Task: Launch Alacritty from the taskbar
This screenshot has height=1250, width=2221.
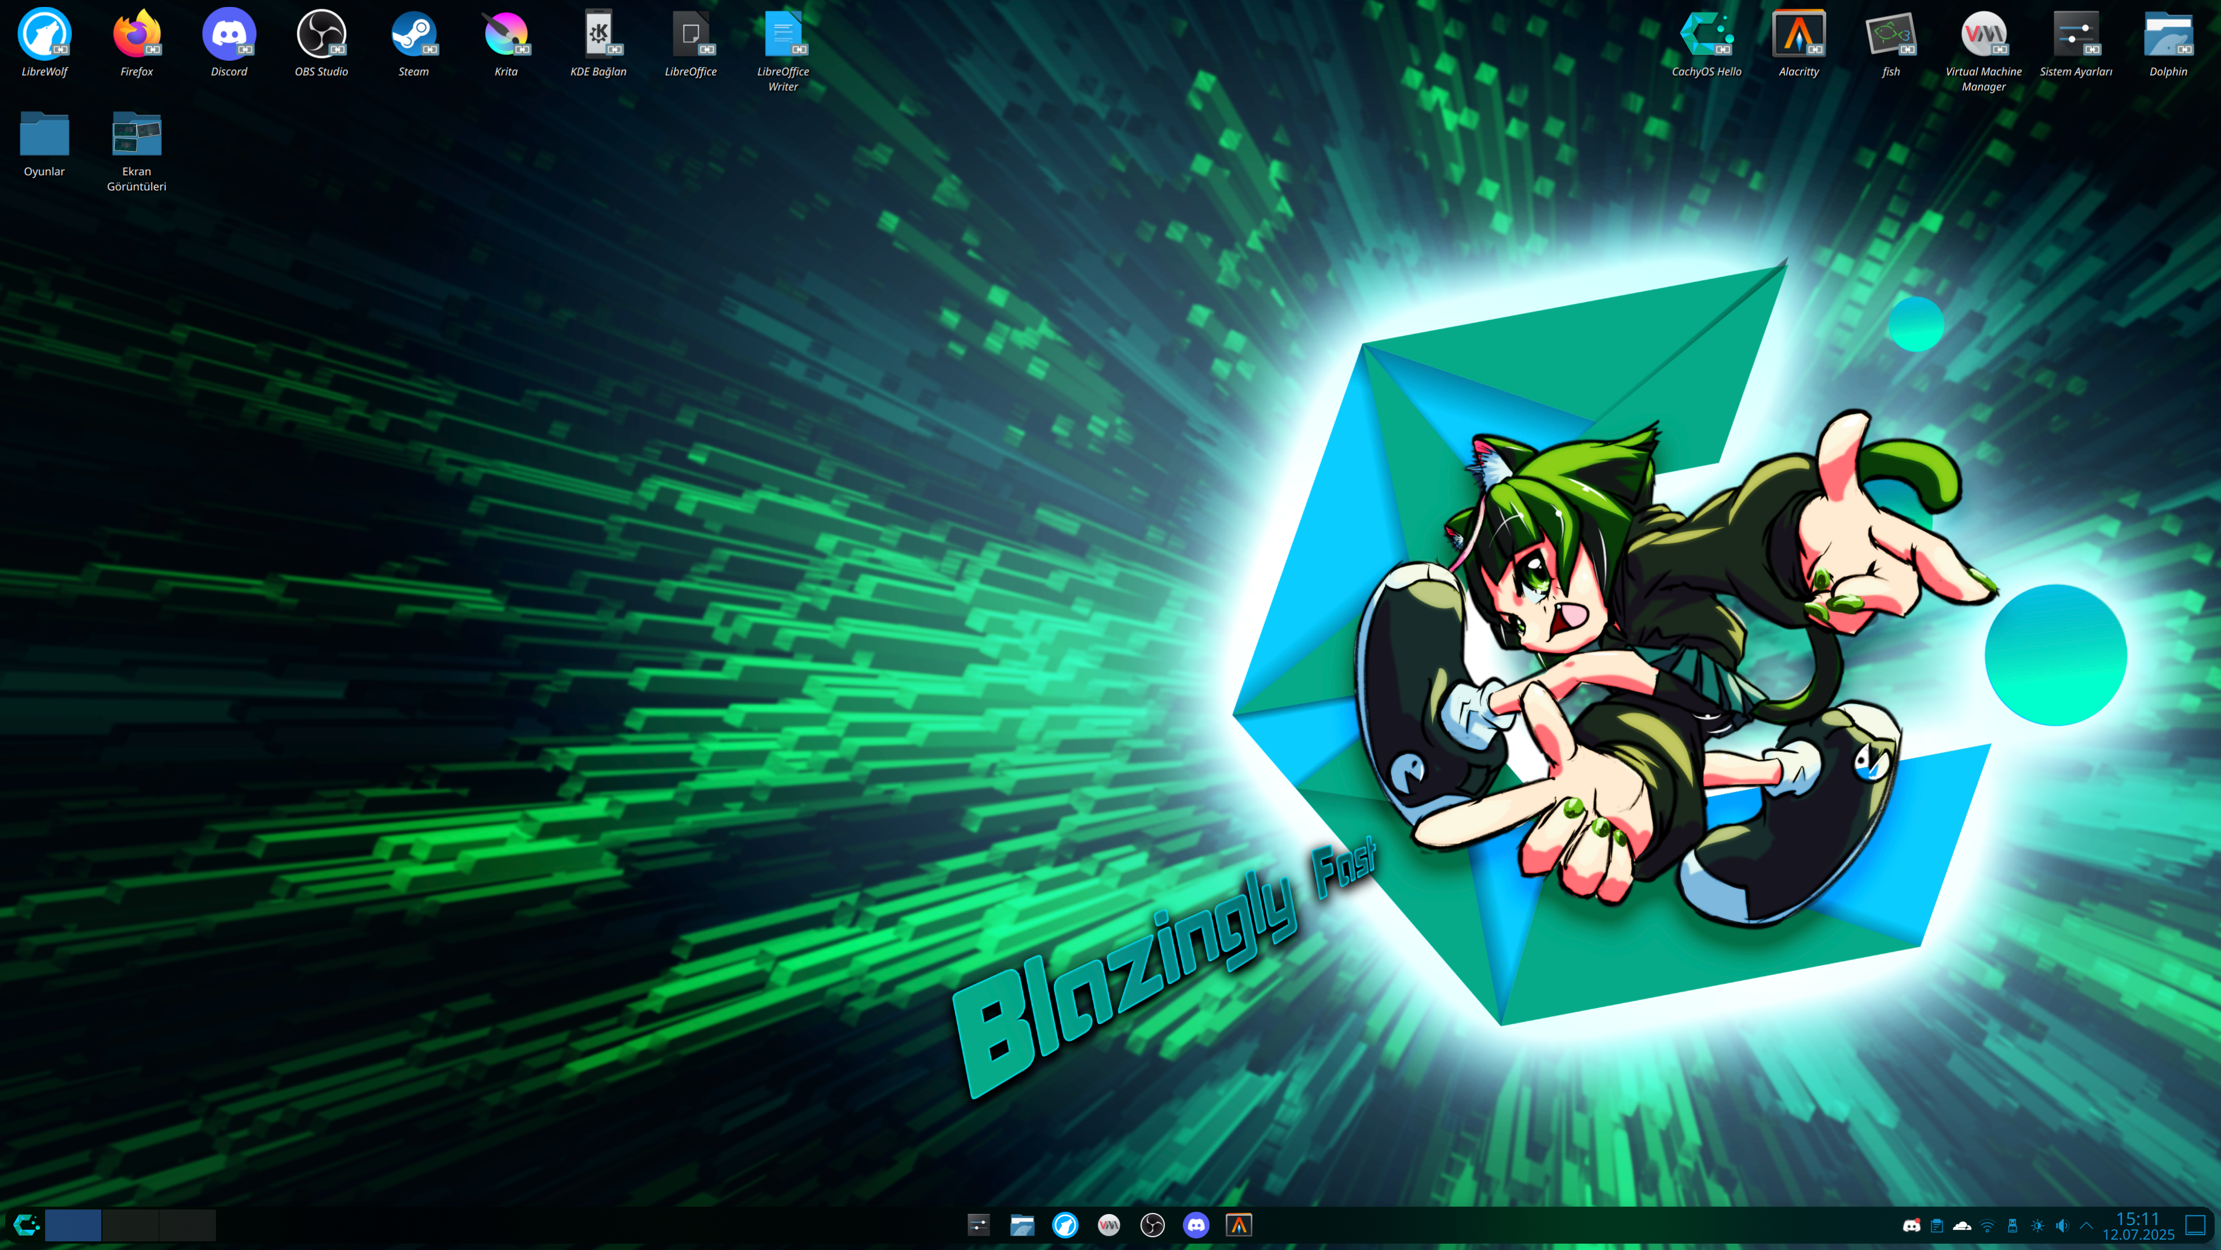Action: click(1239, 1224)
